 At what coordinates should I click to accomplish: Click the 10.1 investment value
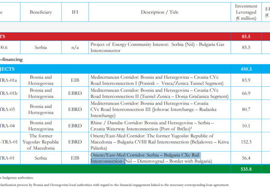point(246,125)
